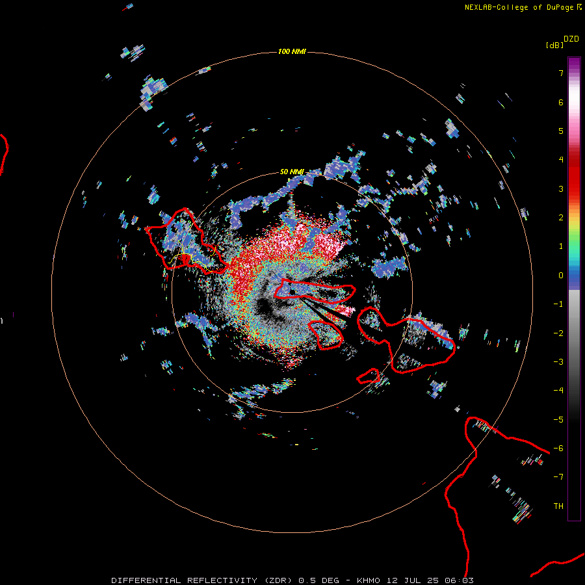The height and width of the screenshot is (585, 585).
Task: Click the DZD legend title
Action: (x=571, y=39)
